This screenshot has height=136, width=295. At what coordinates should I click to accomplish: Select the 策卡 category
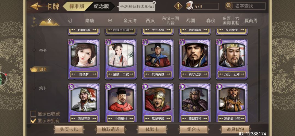[43, 88]
